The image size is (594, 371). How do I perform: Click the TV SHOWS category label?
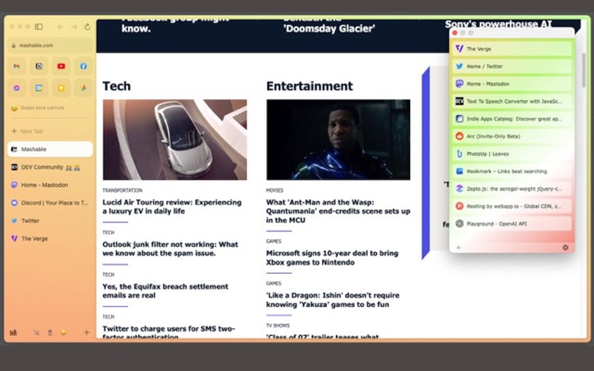(278, 325)
